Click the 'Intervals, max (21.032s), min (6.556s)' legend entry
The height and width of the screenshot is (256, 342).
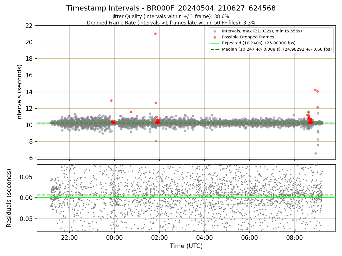click(262, 31)
